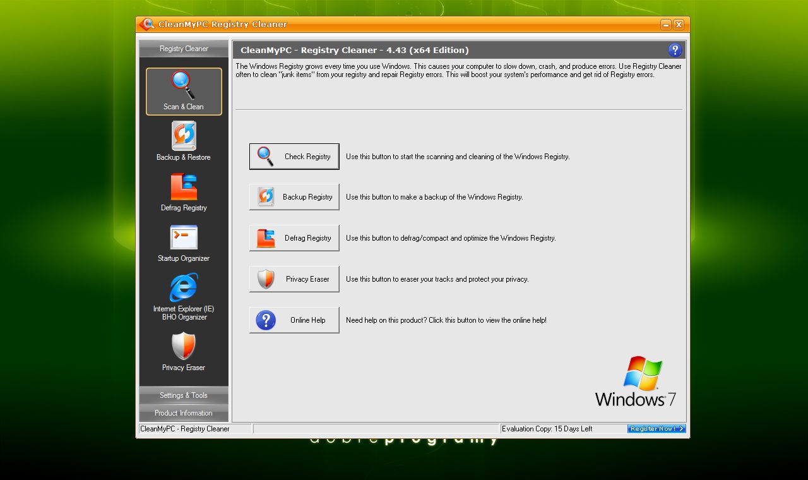This screenshot has width=808, height=480.
Task: Click the magnifier icon on Check Registry button
Action: (x=264, y=155)
